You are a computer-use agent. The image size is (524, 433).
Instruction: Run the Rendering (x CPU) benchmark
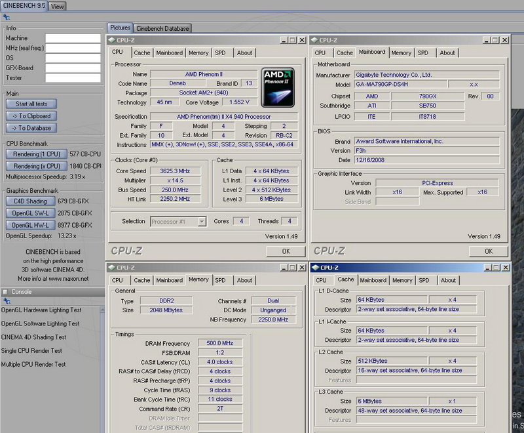coord(35,166)
